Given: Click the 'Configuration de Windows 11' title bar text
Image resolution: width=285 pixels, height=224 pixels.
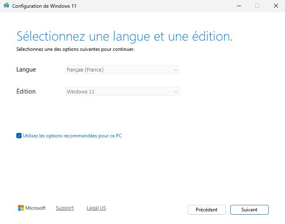Looking at the screenshot, I should click(44, 6).
